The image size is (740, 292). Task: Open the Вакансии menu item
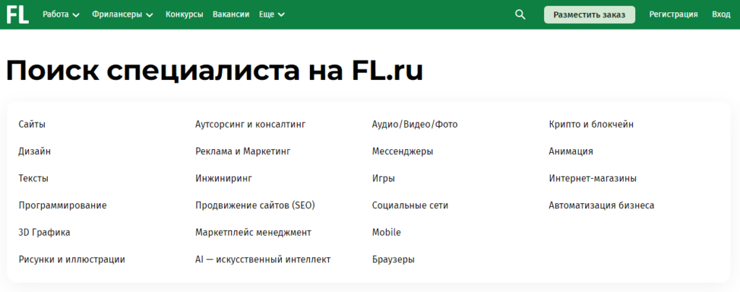coord(231,14)
